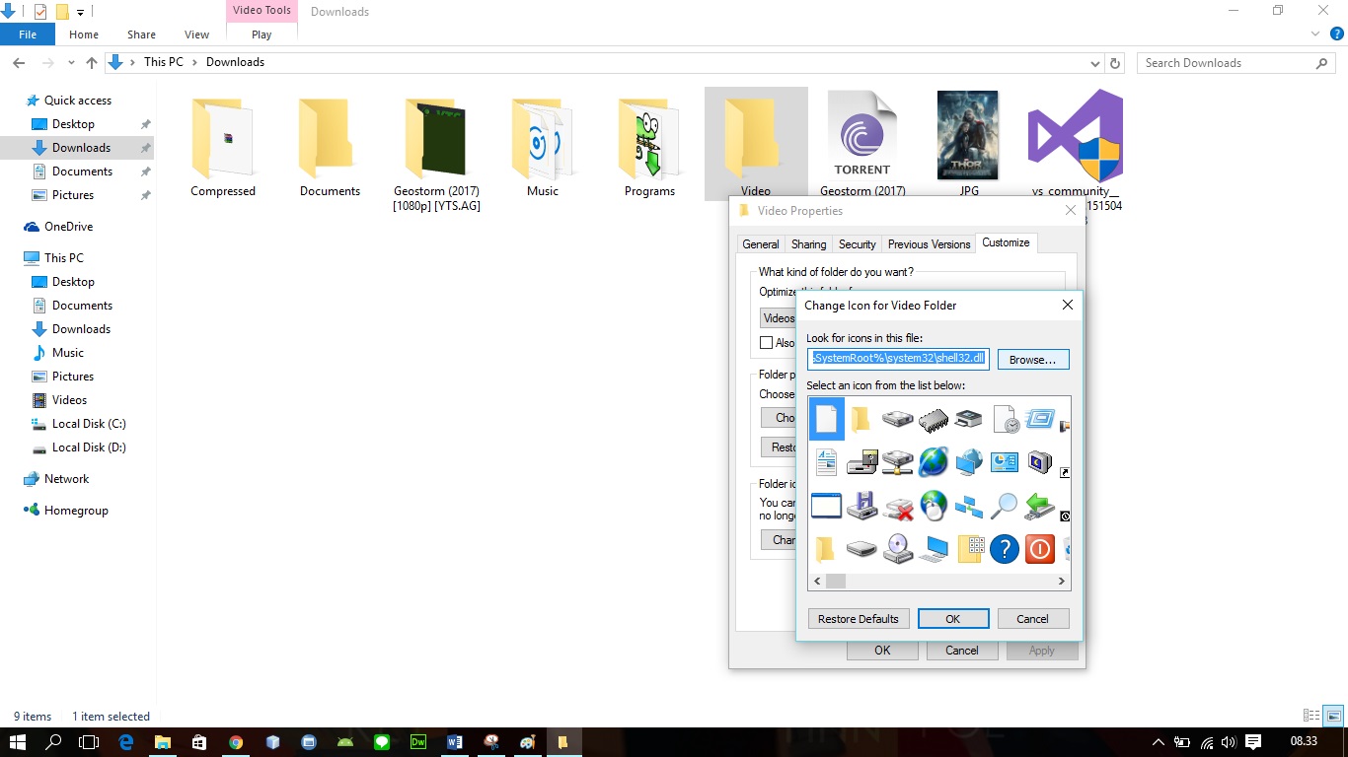Open Dreamweaver from the taskbar
Screen dimensions: 1348x757
(x=418, y=742)
